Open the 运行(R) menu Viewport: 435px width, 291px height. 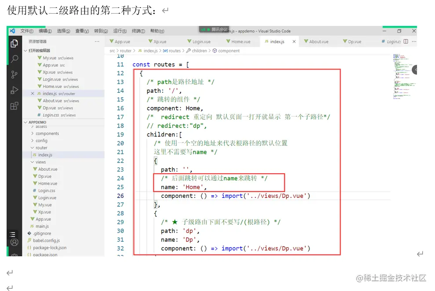pos(120,31)
